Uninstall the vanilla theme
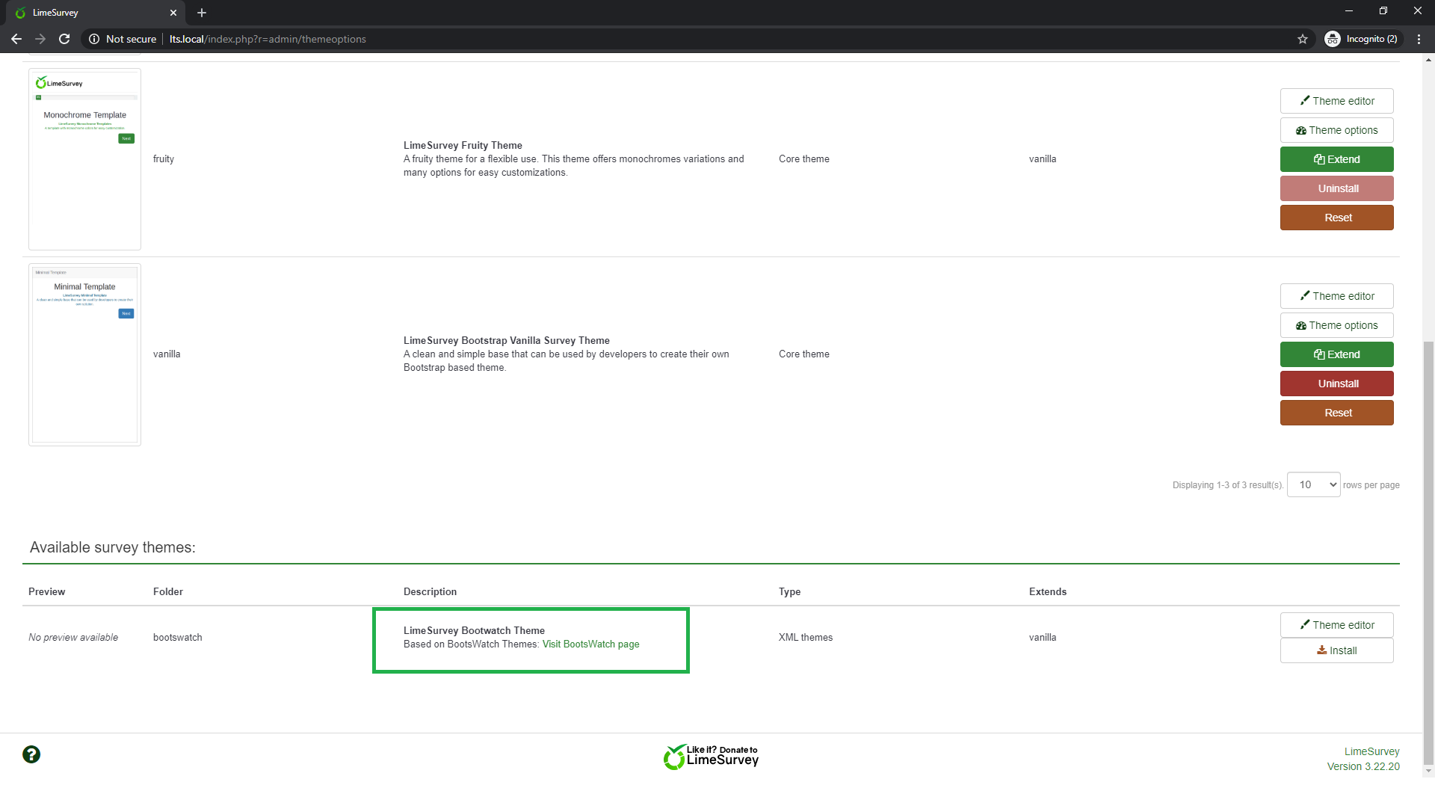Screen dimensions: 1435x788 point(1336,384)
